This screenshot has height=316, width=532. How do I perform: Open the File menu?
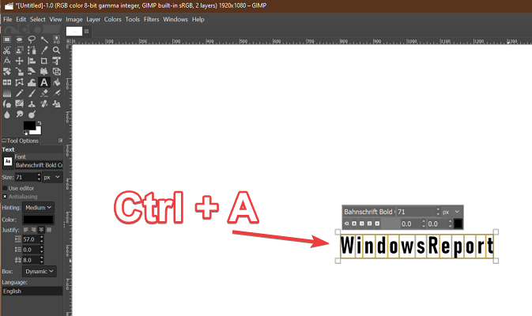(7, 19)
